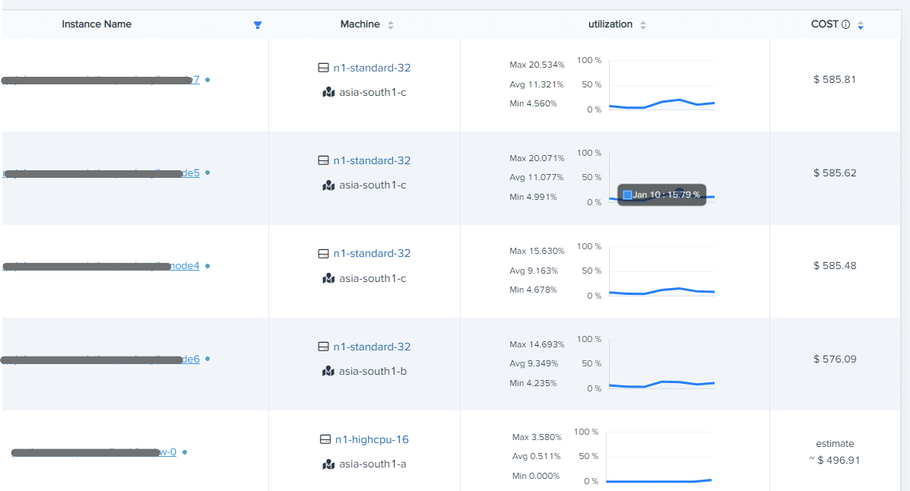Open the n1-highcpu-16 machine link
The width and height of the screenshot is (910, 491).
click(x=372, y=439)
